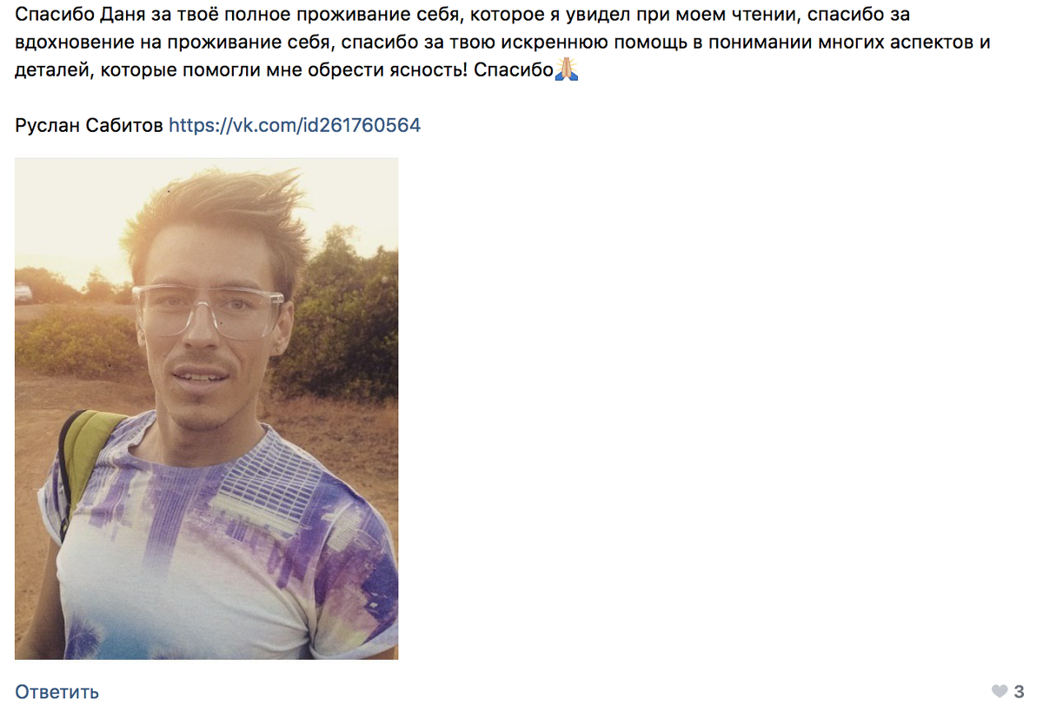This screenshot has height=719, width=1043.
Task: Like the comment with the heart icon
Action: click(x=1000, y=692)
